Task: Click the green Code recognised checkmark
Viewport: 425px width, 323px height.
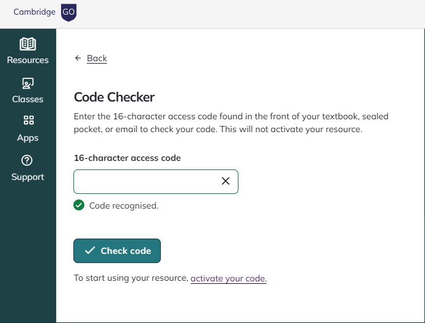Action: tap(79, 206)
